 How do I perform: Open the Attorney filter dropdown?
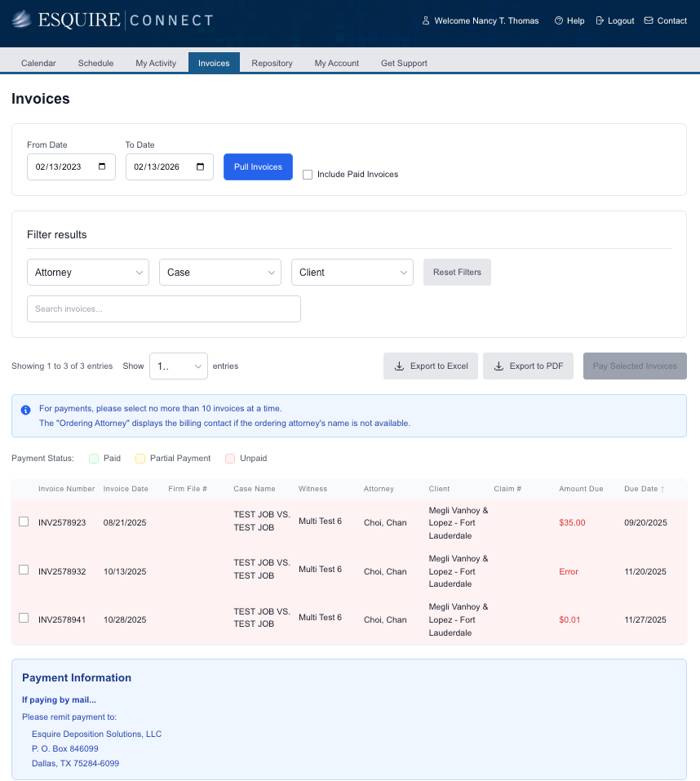88,272
